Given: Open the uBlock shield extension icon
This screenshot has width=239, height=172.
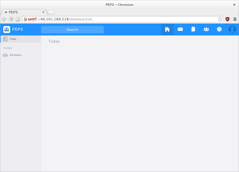Looking at the screenshot, I should 227,19.
